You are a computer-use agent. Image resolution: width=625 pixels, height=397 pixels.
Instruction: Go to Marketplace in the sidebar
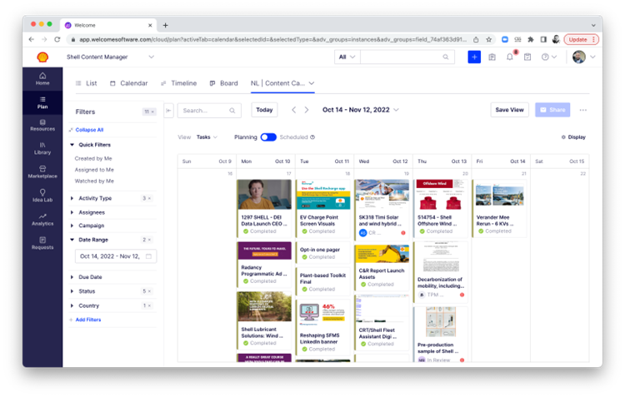pos(42,171)
